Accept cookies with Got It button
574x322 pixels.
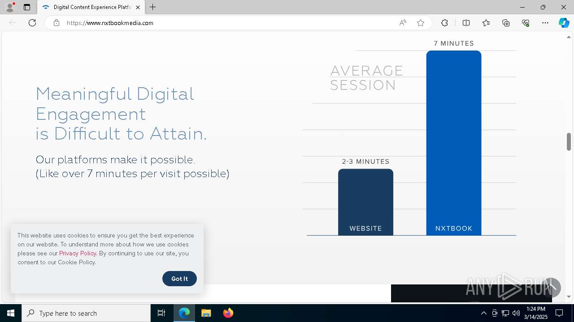[179, 279]
